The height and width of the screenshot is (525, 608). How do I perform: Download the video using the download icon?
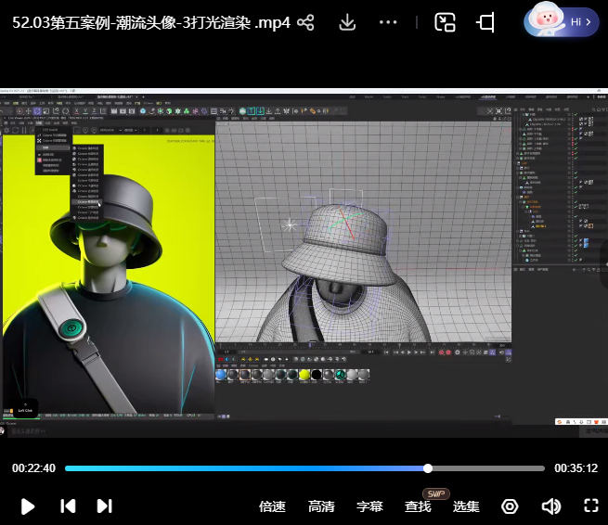[x=347, y=22]
